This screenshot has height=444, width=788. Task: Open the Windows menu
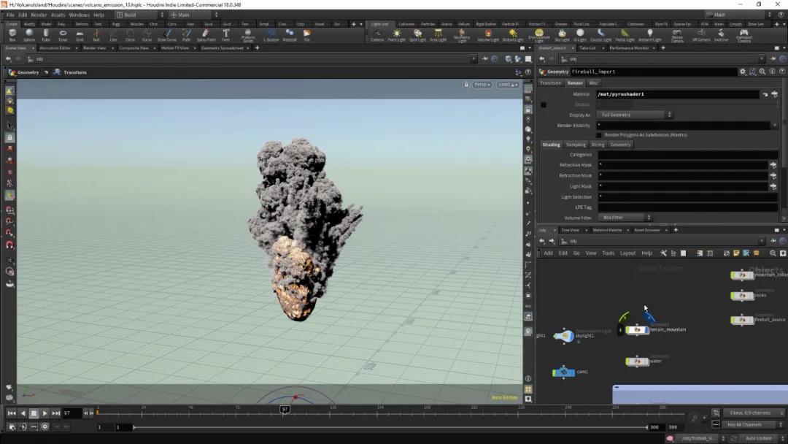(x=79, y=15)
